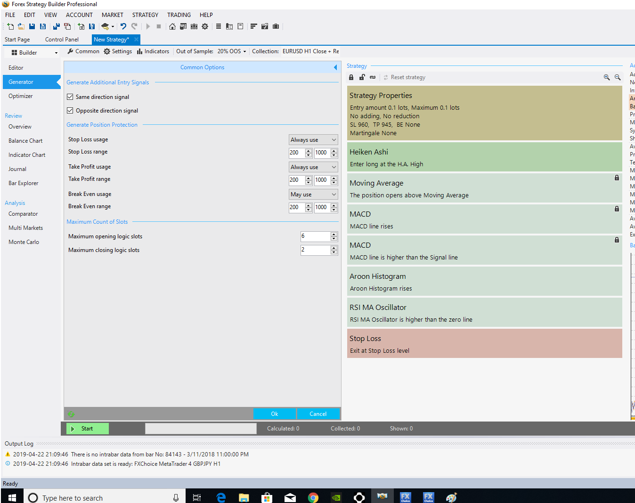Open Take Profit usage dropdown
This screenshot has height=503, width=635.
click(313, 167)
